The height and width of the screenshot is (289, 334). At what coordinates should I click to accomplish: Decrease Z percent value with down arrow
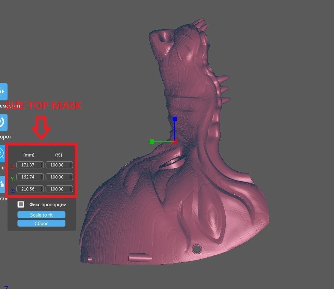point(71,190)
